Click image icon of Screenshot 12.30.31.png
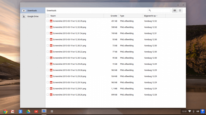This screenshot has height=115, width=206. [x=51, y=46]
